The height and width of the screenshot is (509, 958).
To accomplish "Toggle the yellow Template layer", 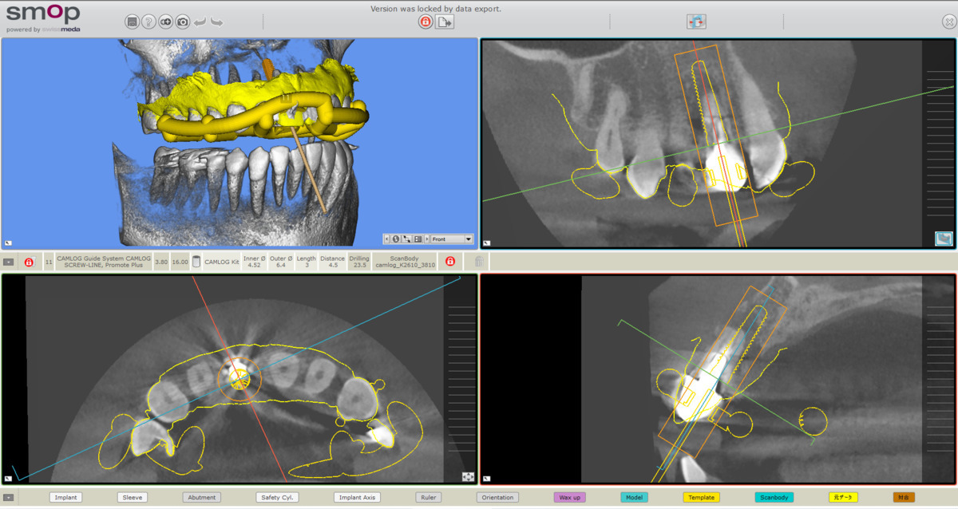I will point(701,497).
